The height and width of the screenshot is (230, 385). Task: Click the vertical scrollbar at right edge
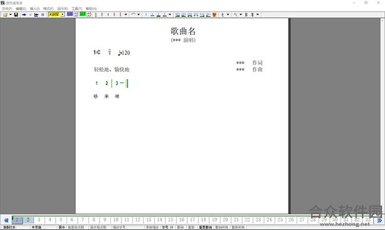click(x=383, y=115)
